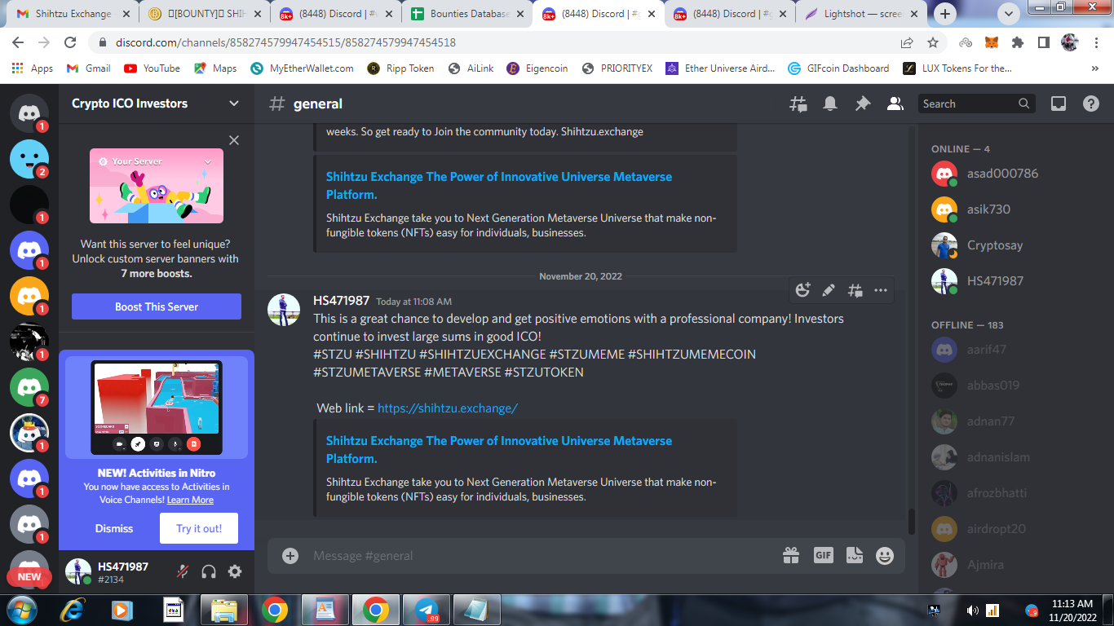Click the chat scrollbar thumb

click(911, 522)
